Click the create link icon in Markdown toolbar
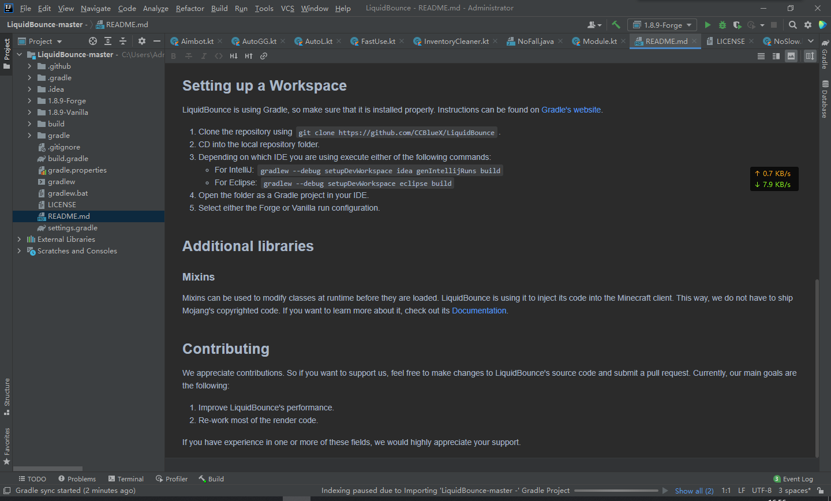Viewport: 831px width, 501px height. pos(264,56)
